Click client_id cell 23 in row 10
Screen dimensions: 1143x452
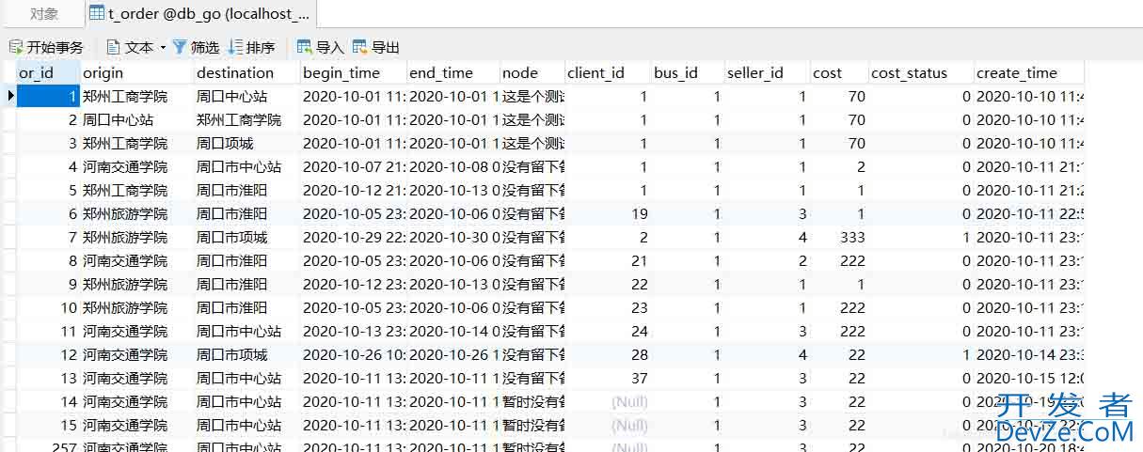608,307
